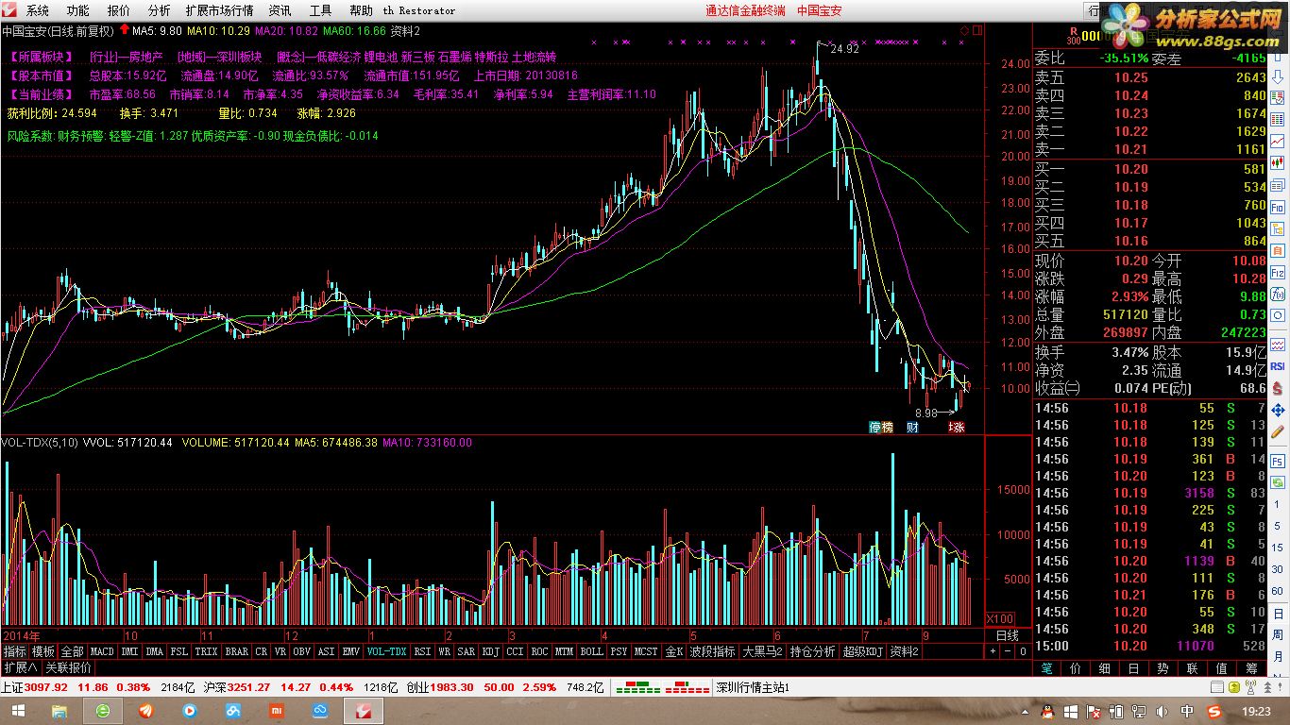Open the quote list grid icon in right toolbar
This screenshot has height=725, width=1290.
tap(1277, 120)
